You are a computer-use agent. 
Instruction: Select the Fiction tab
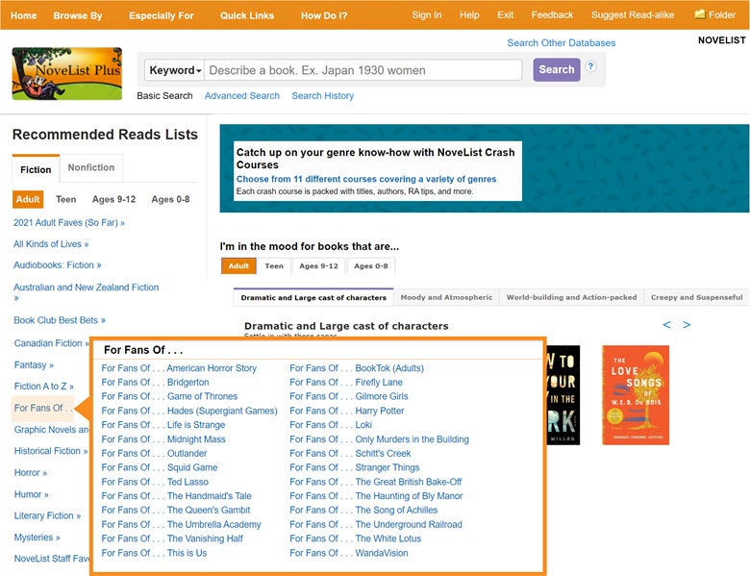tap(36, 169)
